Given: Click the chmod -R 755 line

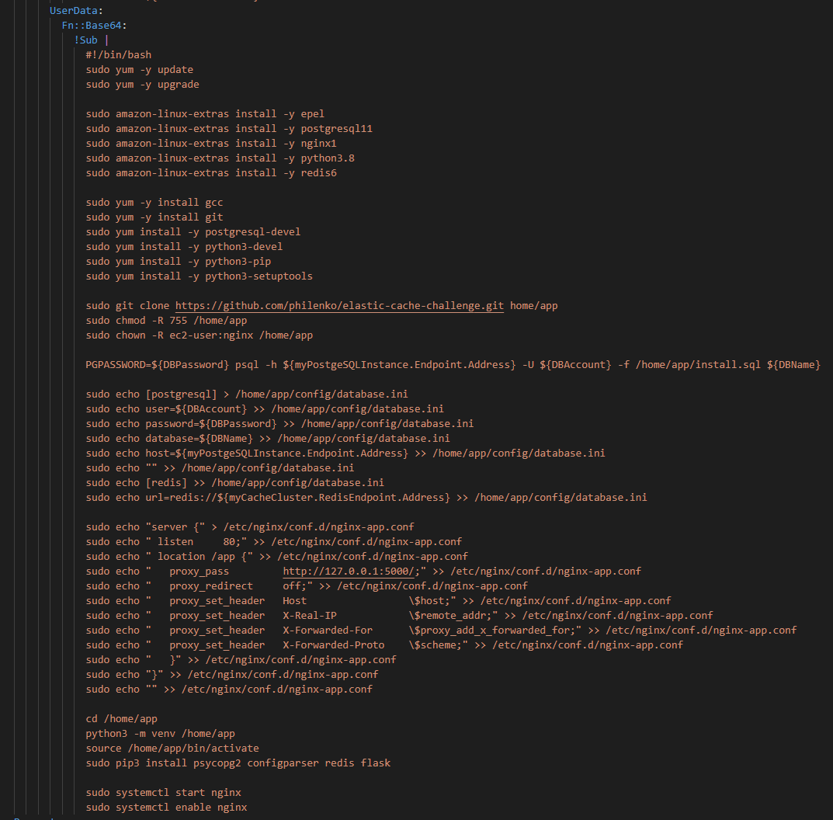Looking at the screenshot, I should (x=166, y=321).
